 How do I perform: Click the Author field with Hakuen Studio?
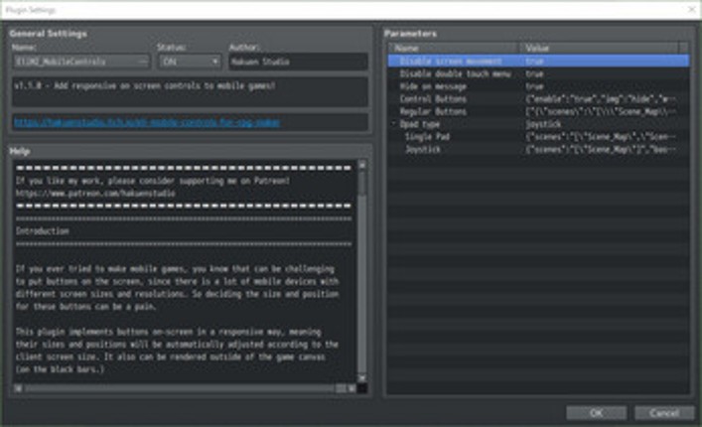pos(298,62)
